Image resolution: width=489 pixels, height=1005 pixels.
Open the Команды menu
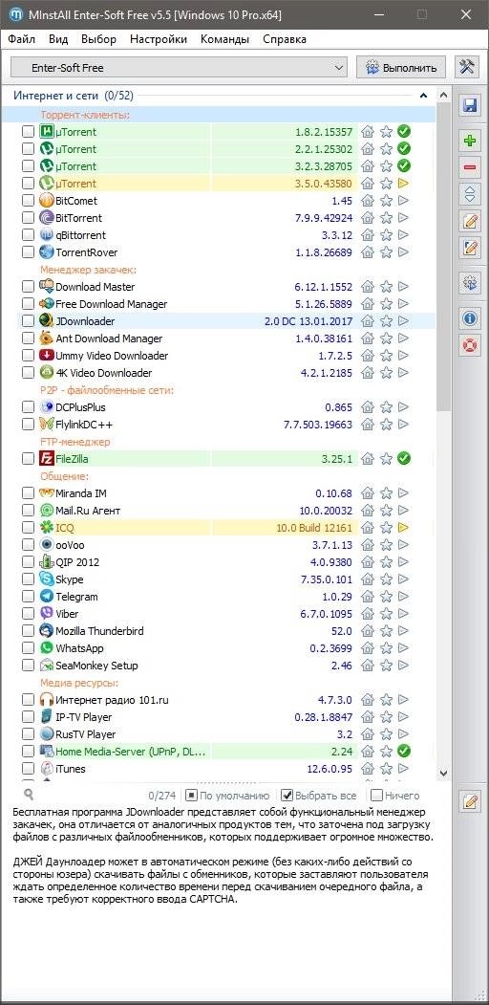tap(224, 39)
